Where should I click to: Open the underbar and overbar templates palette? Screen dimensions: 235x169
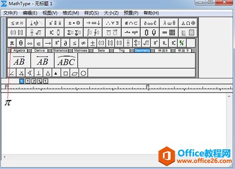[112, 32]
